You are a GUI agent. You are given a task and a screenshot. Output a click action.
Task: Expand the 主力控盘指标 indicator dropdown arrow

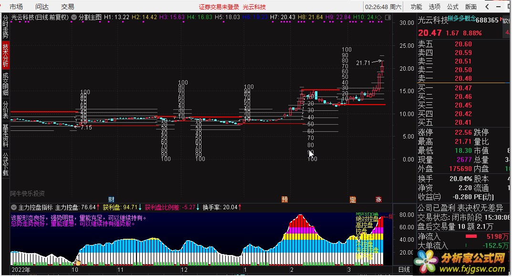[14, 207]
